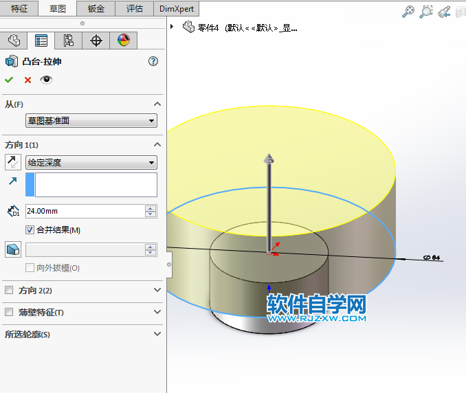Expand the 方向 2(2) section chevron

pyautogui.click(x=157, y=290)
